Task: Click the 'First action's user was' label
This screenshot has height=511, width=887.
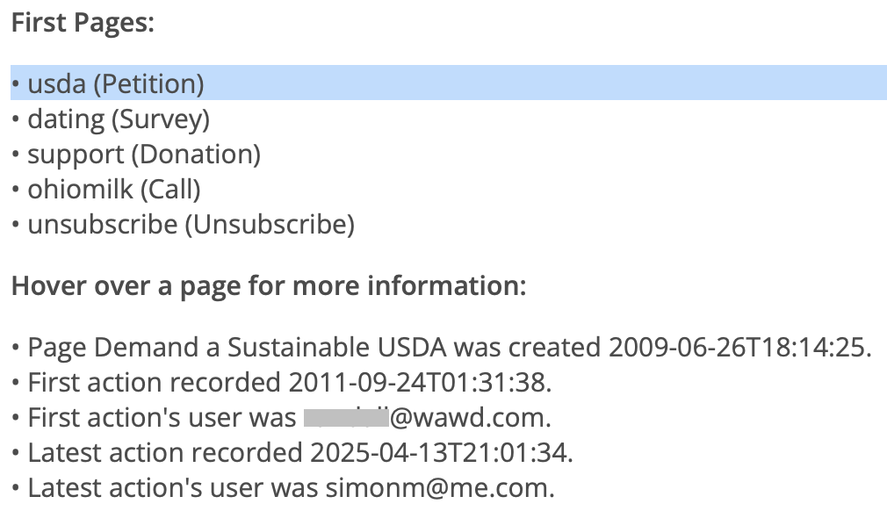Action: tap(162, 418)
